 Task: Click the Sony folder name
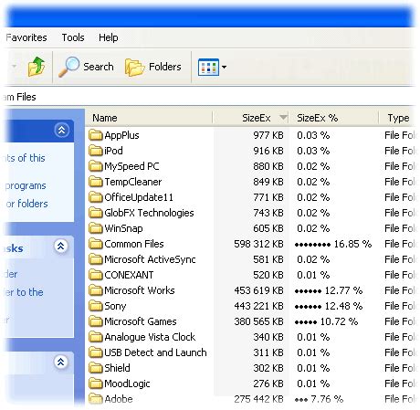[x=115, y=306]
